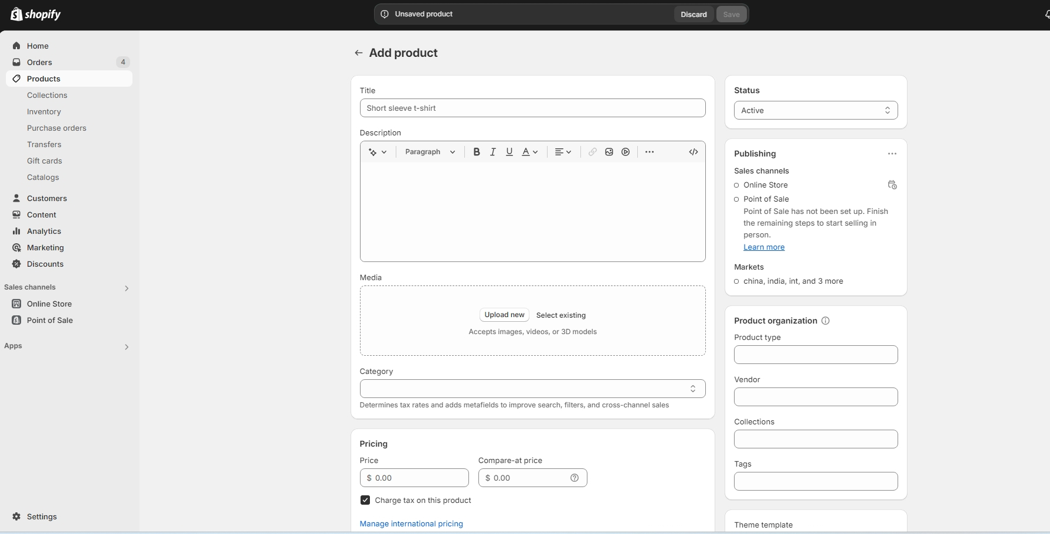Click the Upload new media button
Screen dimensions: 1050x534
(x=504, y=315)
